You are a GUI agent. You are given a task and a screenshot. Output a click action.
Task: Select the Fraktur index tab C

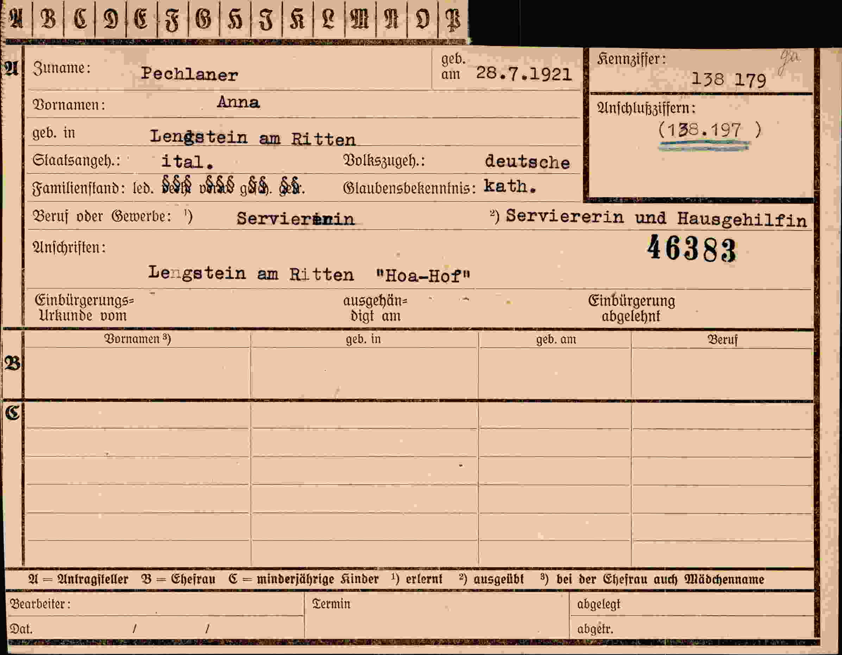pos(80,19)
